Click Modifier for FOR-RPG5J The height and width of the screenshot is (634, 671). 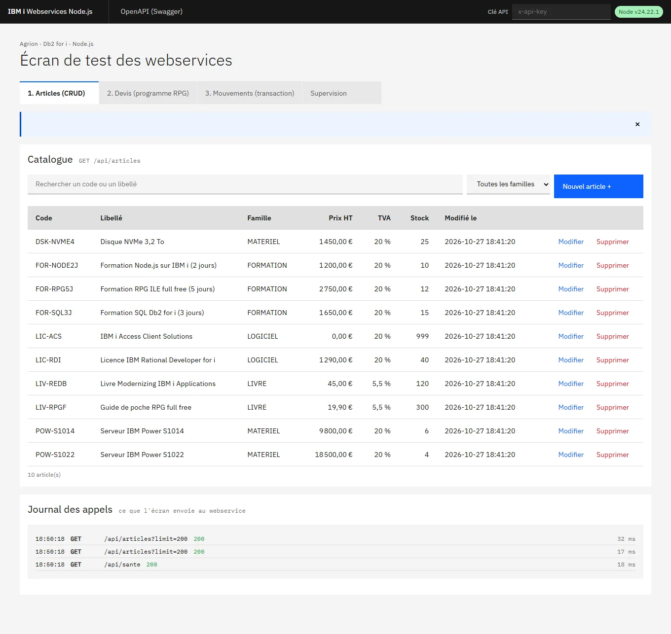pyautogui.click(x=571, y=289)
